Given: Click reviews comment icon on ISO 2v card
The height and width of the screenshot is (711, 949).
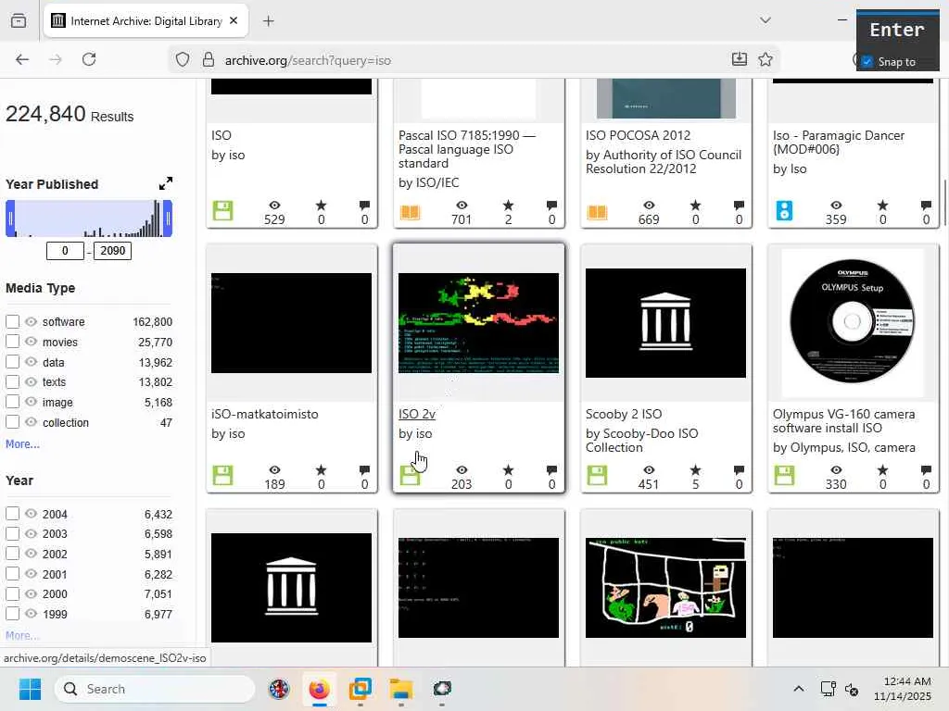Looking at the screenshot, I should tap(551, 469).
